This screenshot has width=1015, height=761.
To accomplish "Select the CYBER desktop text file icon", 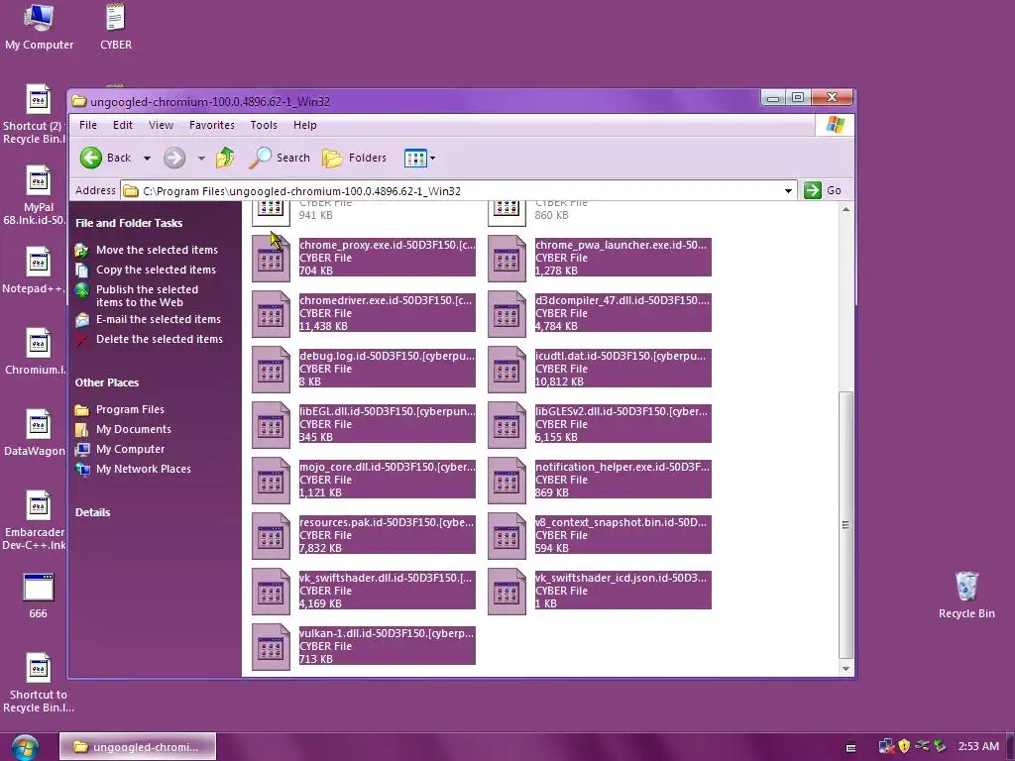I will pyautogui.click(x=116, y=27).
